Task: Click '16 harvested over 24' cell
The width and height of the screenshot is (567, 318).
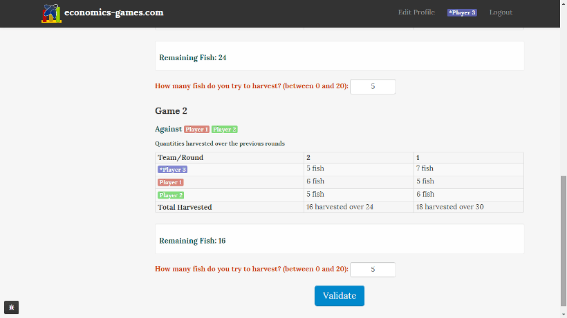Action: 359,207
